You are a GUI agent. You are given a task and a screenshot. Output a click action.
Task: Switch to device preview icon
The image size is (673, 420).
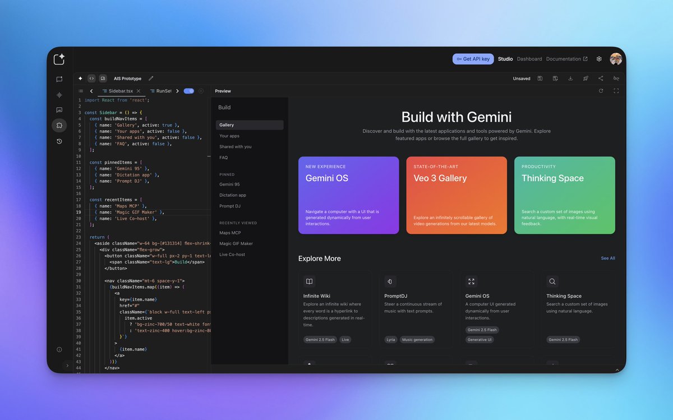point(103,79)
